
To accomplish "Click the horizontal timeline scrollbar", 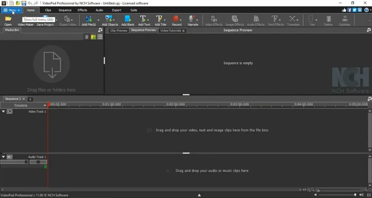I will pos(151,190).
